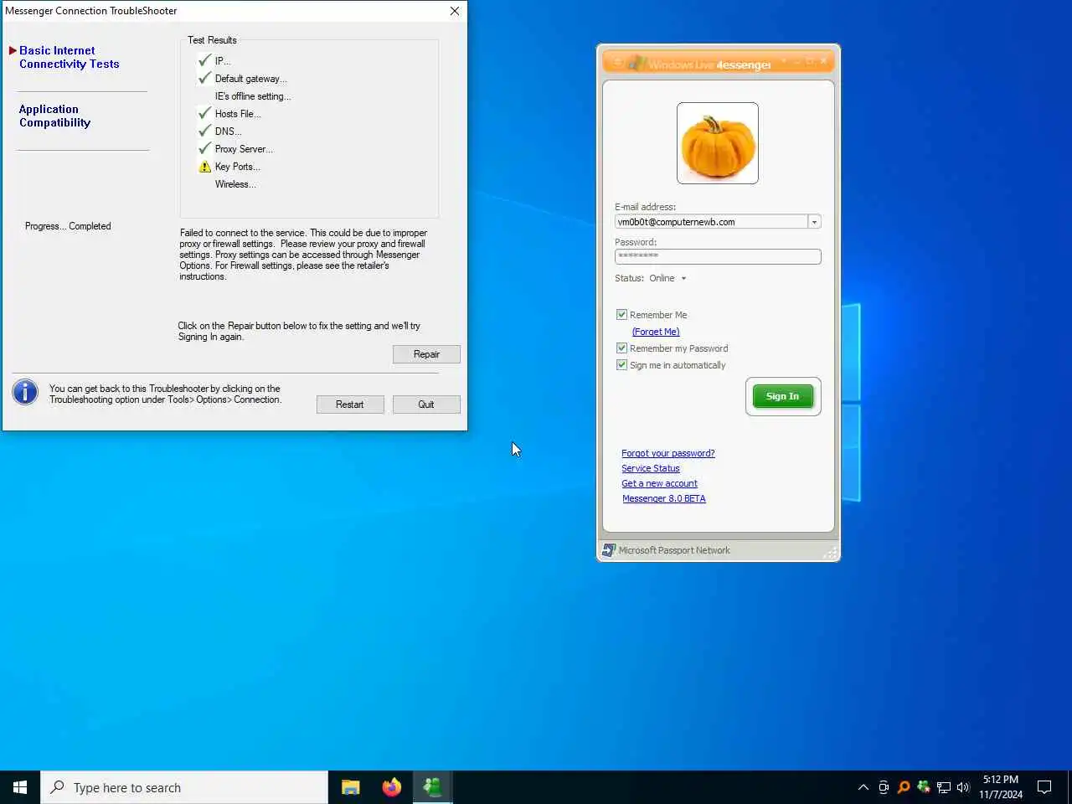
Task: Click the Messenger taskbar button
Action: point(433,787)
